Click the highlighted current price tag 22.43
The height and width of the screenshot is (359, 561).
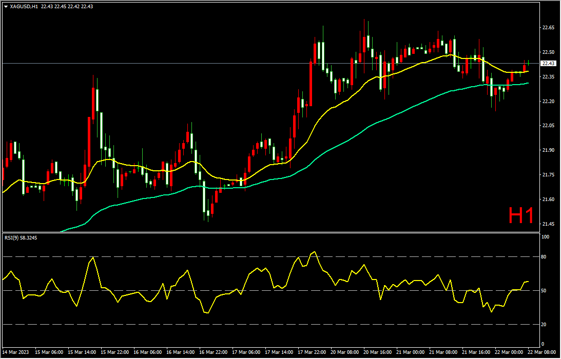(x=549, y=63)
